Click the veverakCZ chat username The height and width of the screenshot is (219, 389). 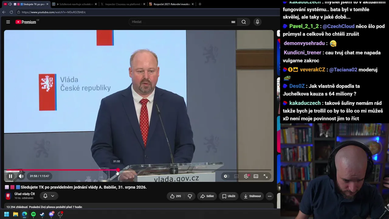click(x=312, y=70)
